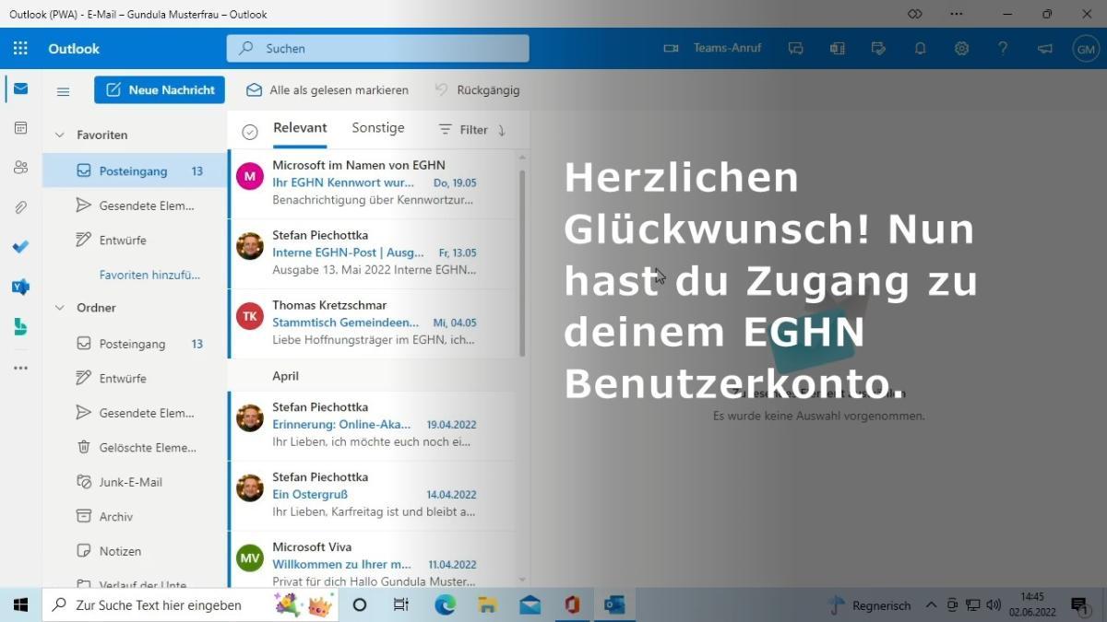The width and height of the screenshot is (1107, 622).
Task: Open the Settings gear icon
Action: point(961,49)
